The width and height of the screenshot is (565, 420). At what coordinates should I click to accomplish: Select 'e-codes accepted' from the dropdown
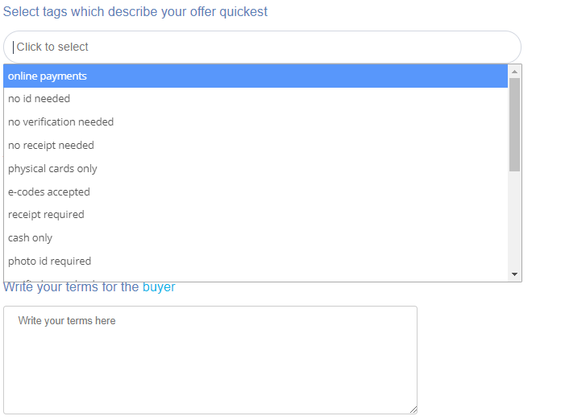point(49,192)
